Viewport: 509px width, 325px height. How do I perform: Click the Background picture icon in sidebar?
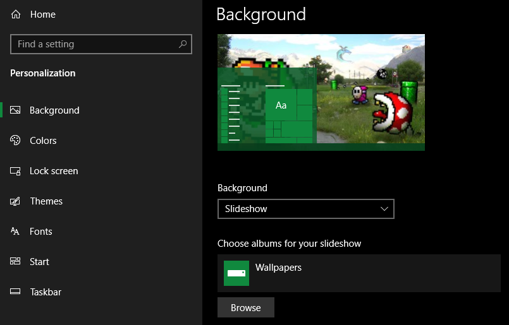(x=16, y=110)
